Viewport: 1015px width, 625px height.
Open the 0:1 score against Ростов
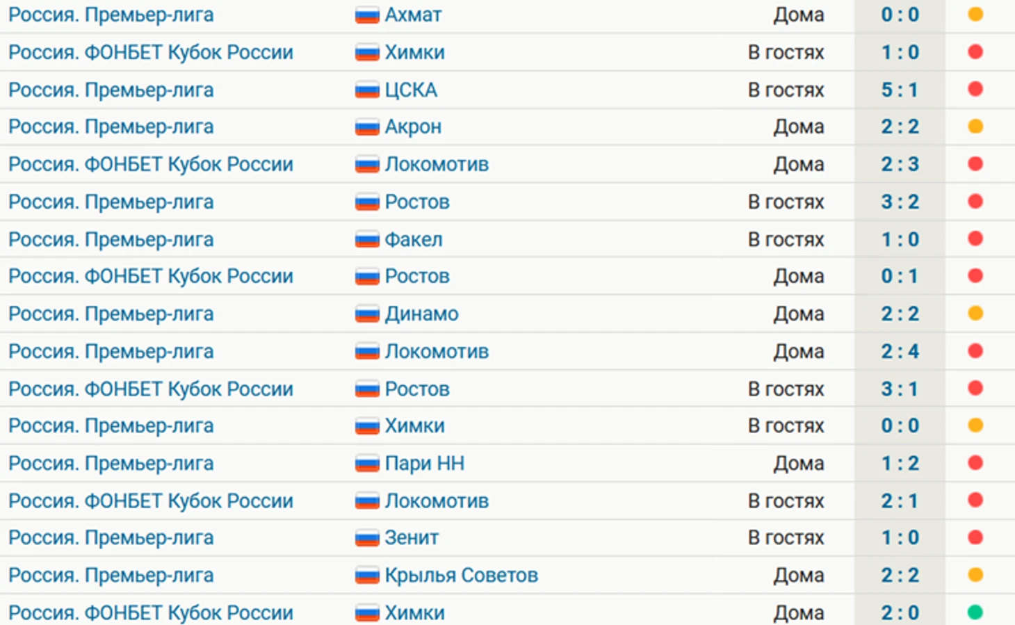pos(900,276)
